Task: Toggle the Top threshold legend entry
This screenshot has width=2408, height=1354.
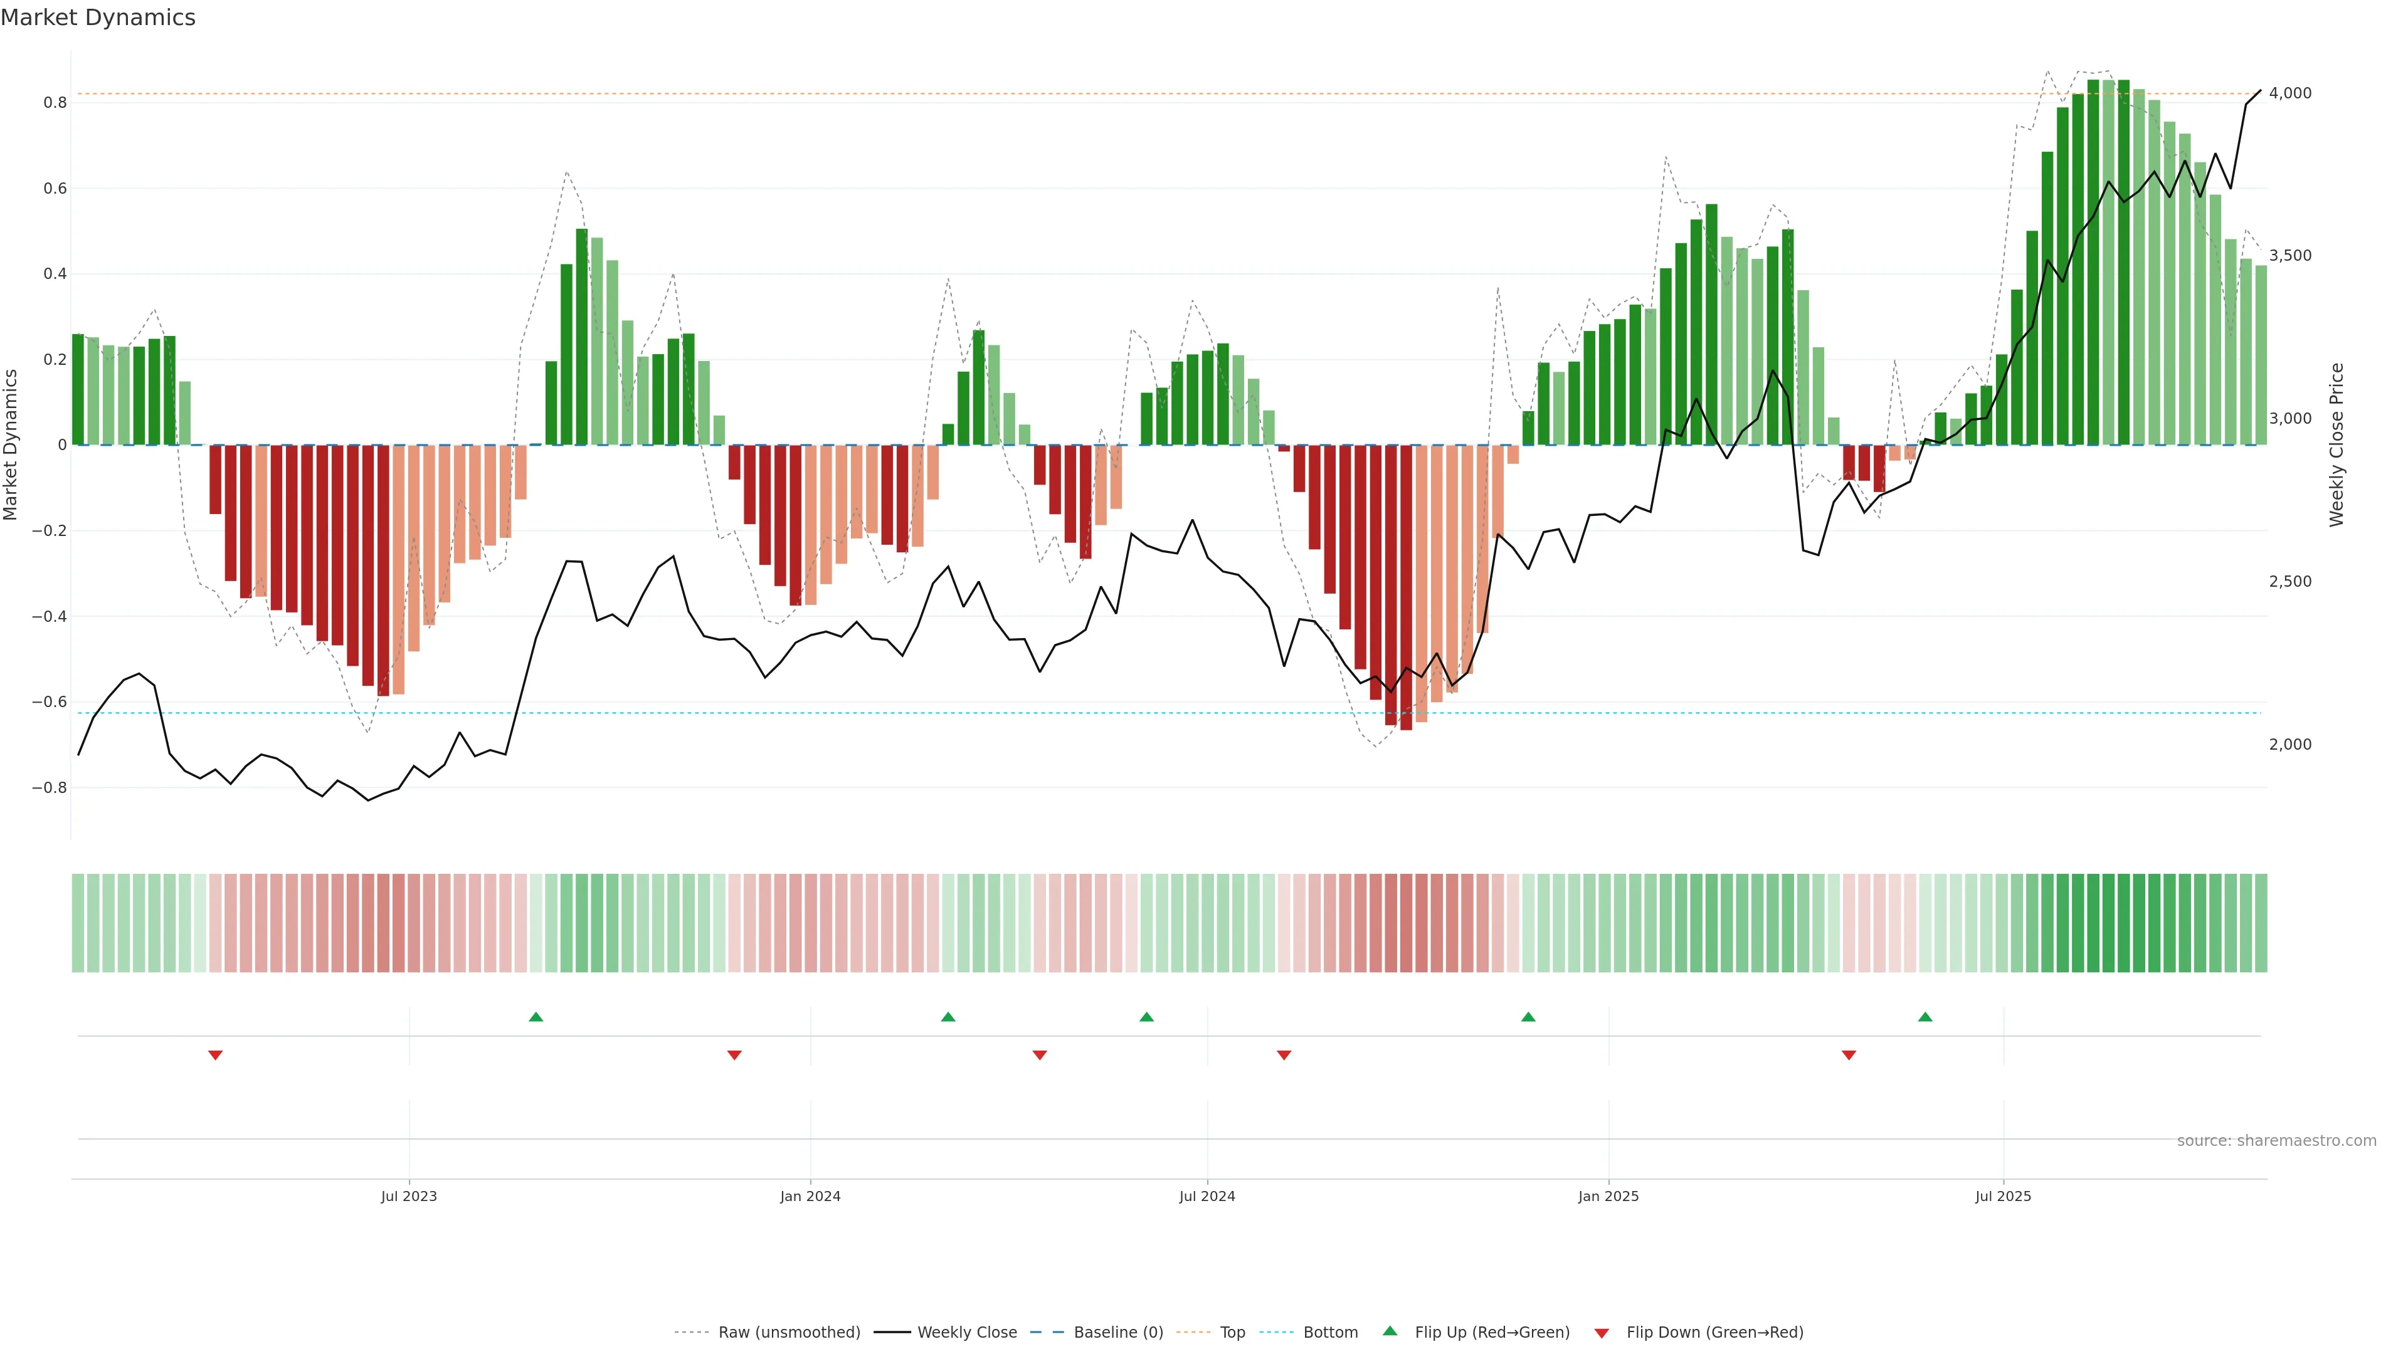Action: (x=1232, y=1333)
